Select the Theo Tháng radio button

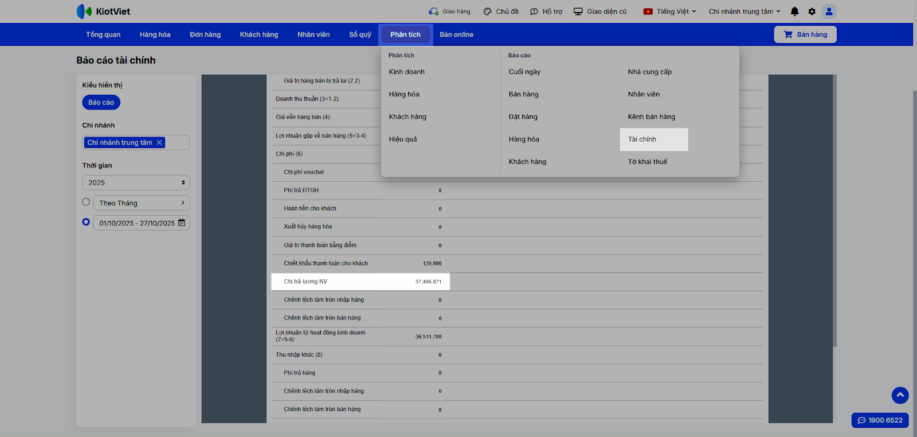86,202
